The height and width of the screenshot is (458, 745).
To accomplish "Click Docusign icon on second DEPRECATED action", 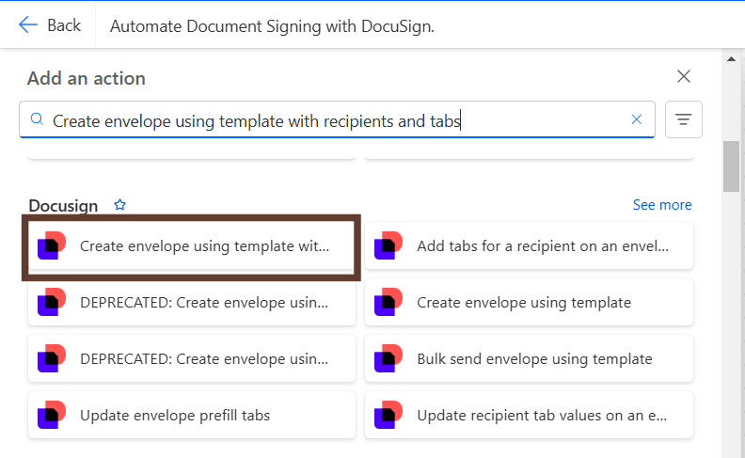I will point(51,359).
